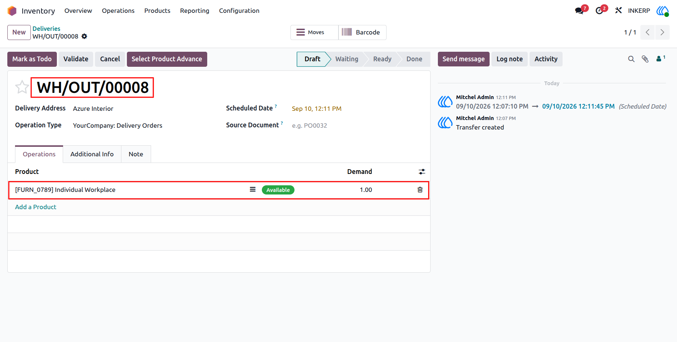The height and width of the screenshot is (342, 677).
Task: Toggle the favorite star for WH/OUT/00008
Action: click(22, 87)
